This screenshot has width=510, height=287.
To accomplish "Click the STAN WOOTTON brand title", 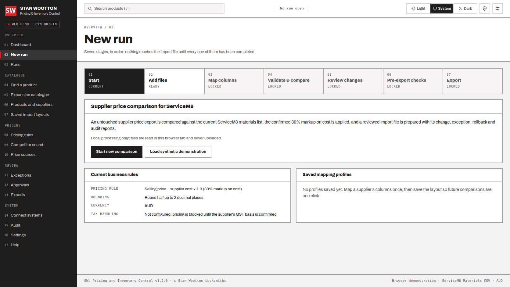I will click(38, 8).
